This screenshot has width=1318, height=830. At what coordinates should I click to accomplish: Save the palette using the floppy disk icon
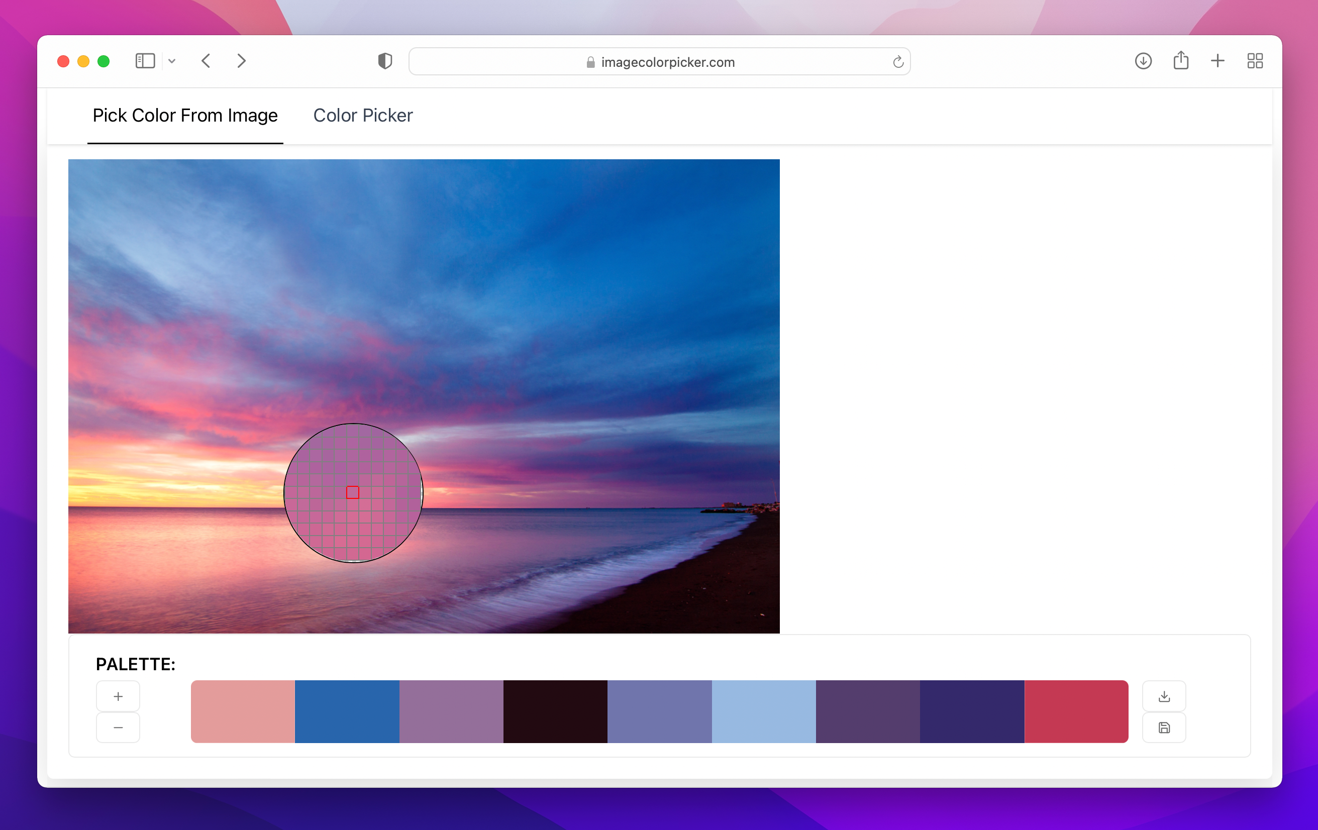point(1164,728)
